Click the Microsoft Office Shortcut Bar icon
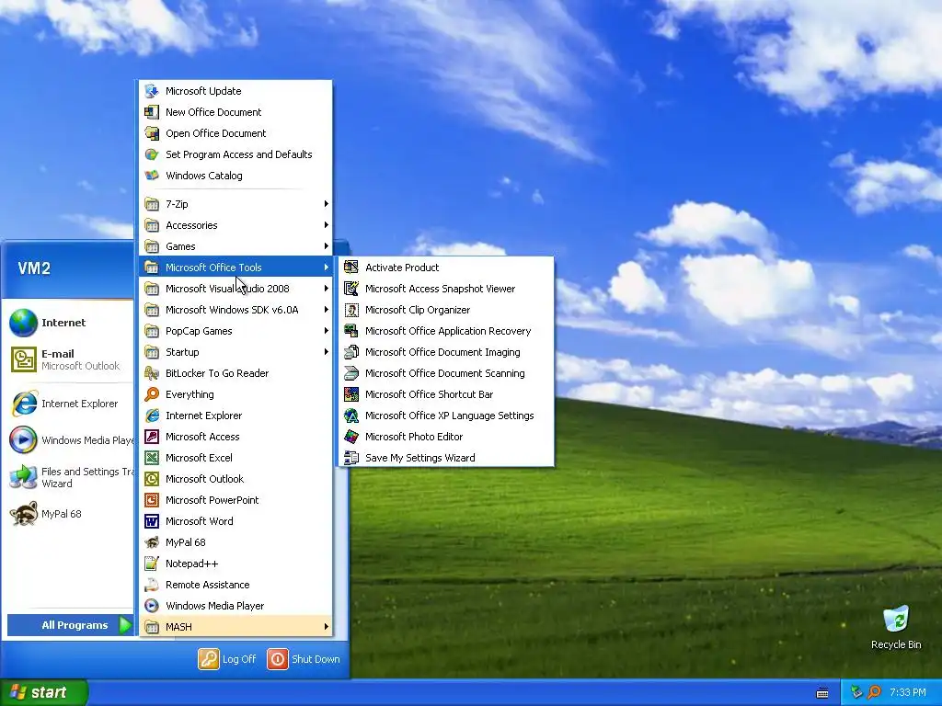This screenshot has width=942, height=706. (351, 394)
